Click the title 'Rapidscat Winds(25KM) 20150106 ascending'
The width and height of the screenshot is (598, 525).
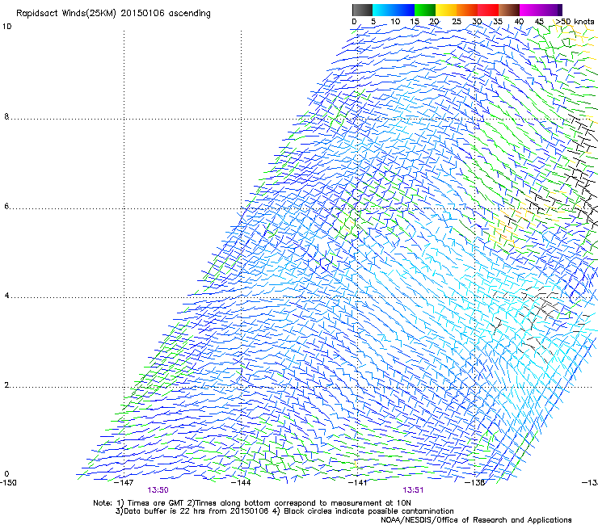(113, 13)
